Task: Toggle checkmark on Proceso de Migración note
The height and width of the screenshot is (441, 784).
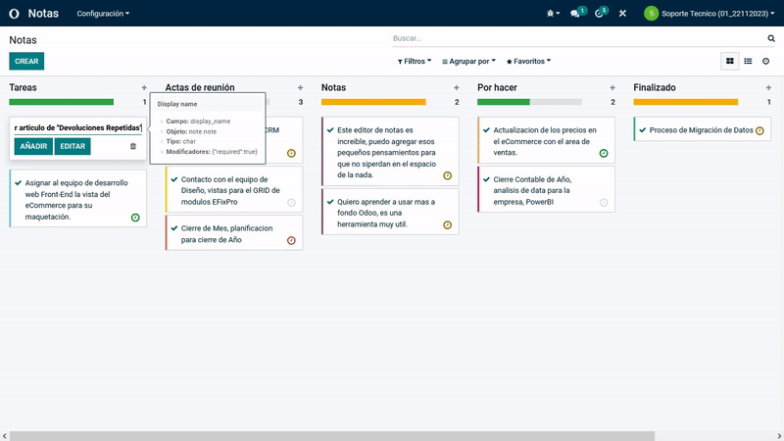Action: point(642,129)
